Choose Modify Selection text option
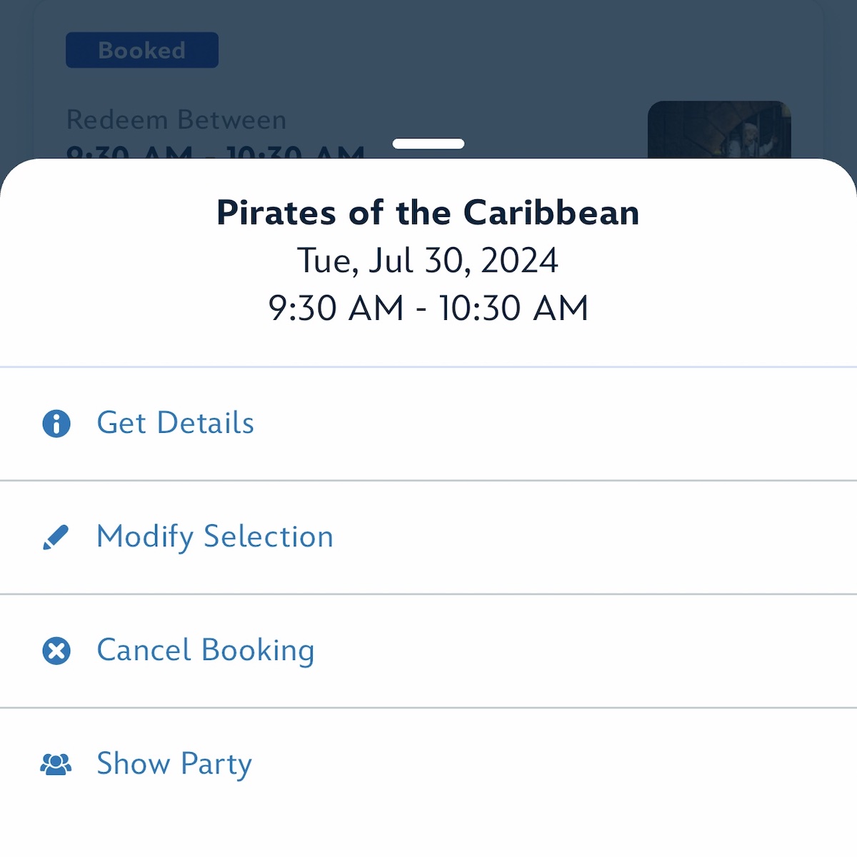Screen dimensions: 857x857 click(x=215, y=537)
